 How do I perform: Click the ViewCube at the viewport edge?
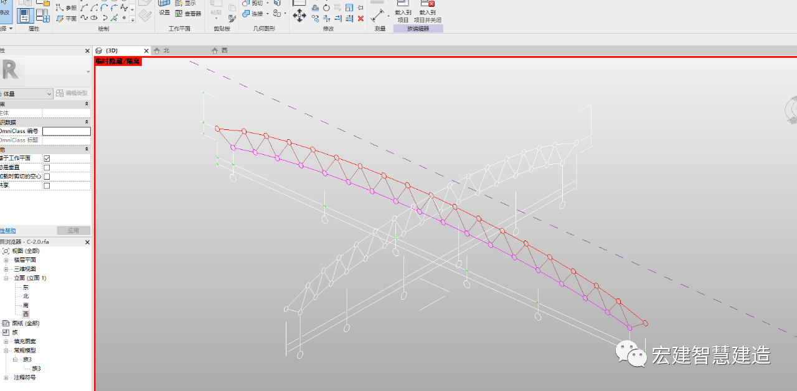point(791,109)
